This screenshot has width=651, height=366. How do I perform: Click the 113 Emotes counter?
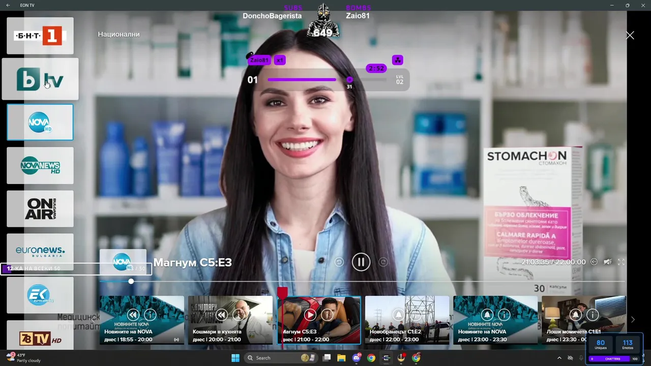[628, 344]
